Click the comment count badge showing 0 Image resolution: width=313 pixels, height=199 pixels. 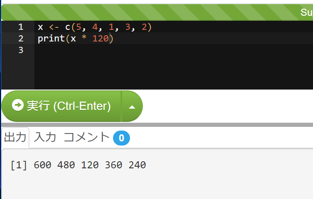pos(121,138)
